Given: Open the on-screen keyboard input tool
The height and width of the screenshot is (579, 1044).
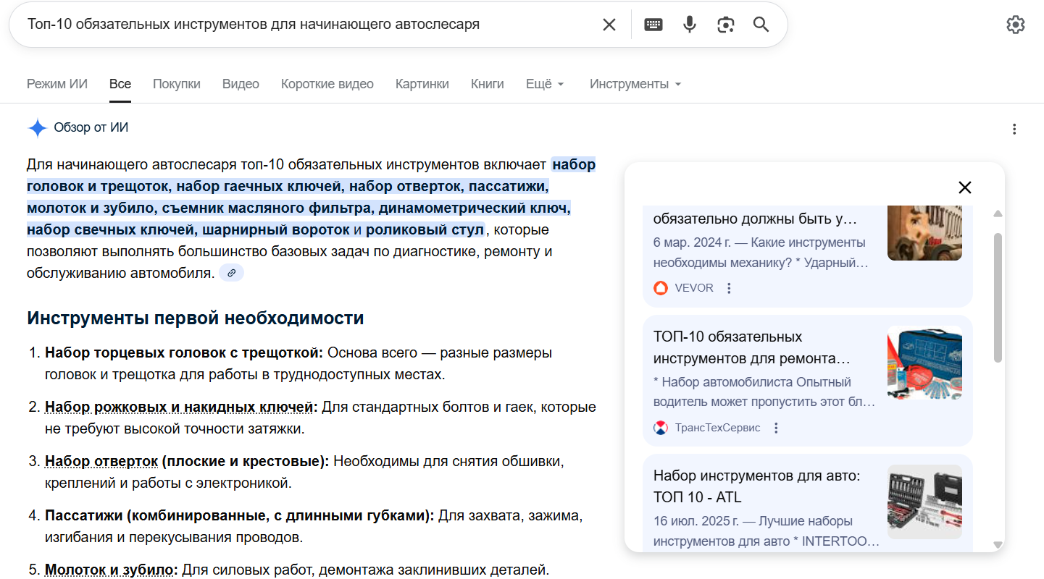Looking at the screenshot, I should (x=653, y=25).
